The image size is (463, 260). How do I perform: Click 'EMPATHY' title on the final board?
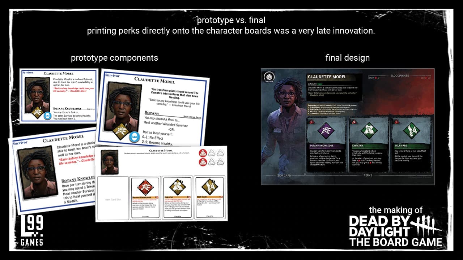(358, 146)
